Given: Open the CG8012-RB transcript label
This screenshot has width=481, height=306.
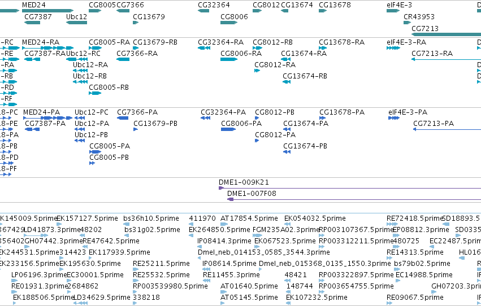Looking at the screenshot, I should tap(272, 42).
